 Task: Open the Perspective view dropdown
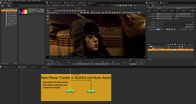(x=52, y=13)
